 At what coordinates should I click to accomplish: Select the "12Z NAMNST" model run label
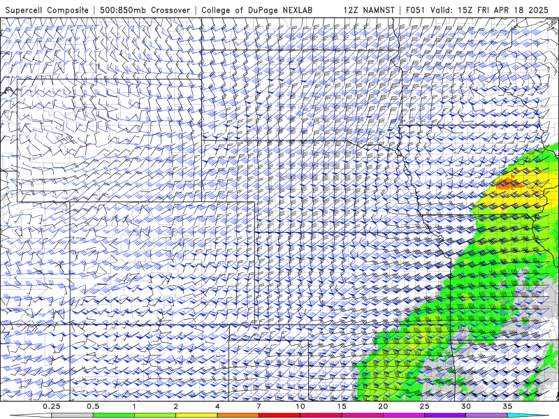click(369, 10)
